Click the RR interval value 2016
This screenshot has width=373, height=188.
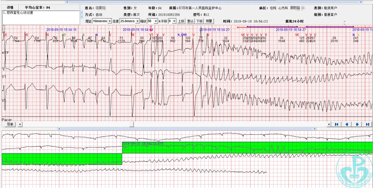334,41
